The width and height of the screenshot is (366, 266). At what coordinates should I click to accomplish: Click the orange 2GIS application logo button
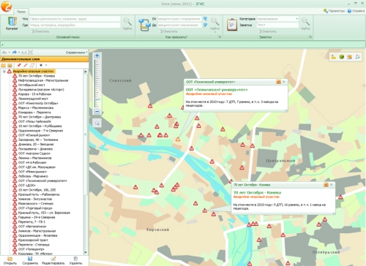click(x=6, y=6)
